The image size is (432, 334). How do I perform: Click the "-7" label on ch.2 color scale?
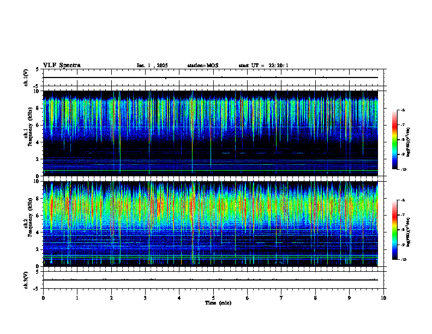pos(403,215)
